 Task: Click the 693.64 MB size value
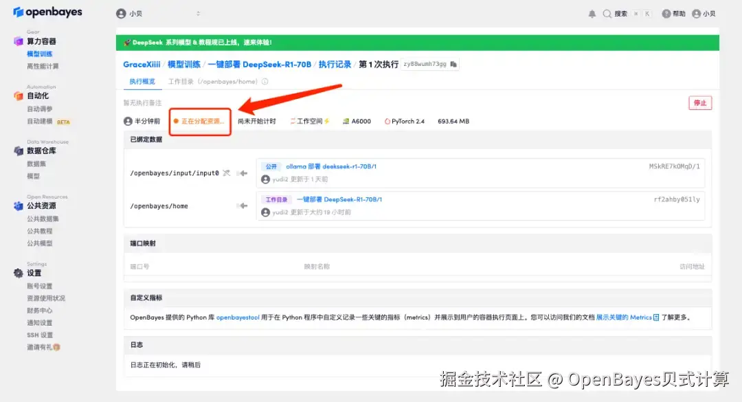point(453,121)
